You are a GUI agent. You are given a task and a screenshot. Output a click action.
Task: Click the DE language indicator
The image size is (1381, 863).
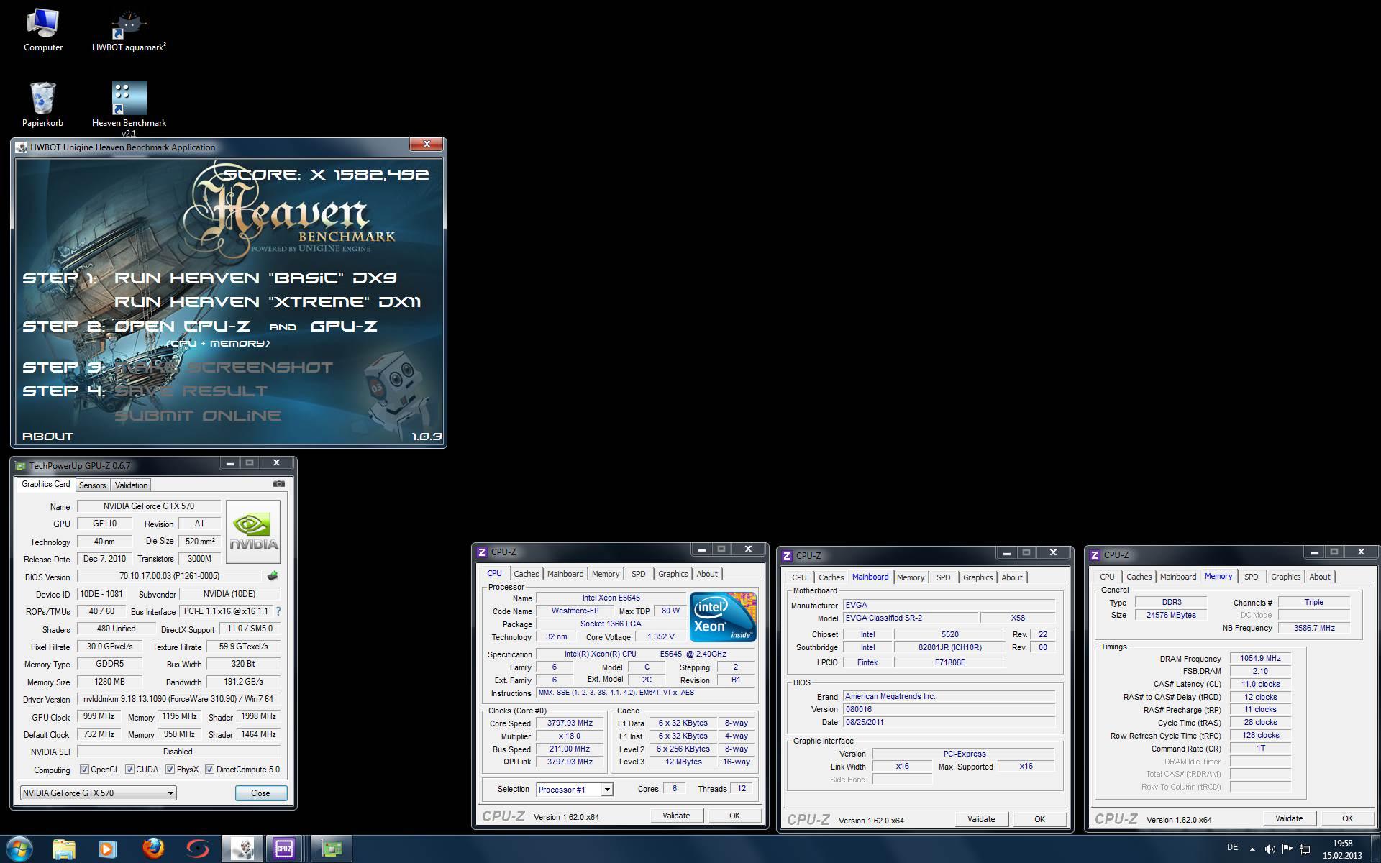(x=1232, y=847)
